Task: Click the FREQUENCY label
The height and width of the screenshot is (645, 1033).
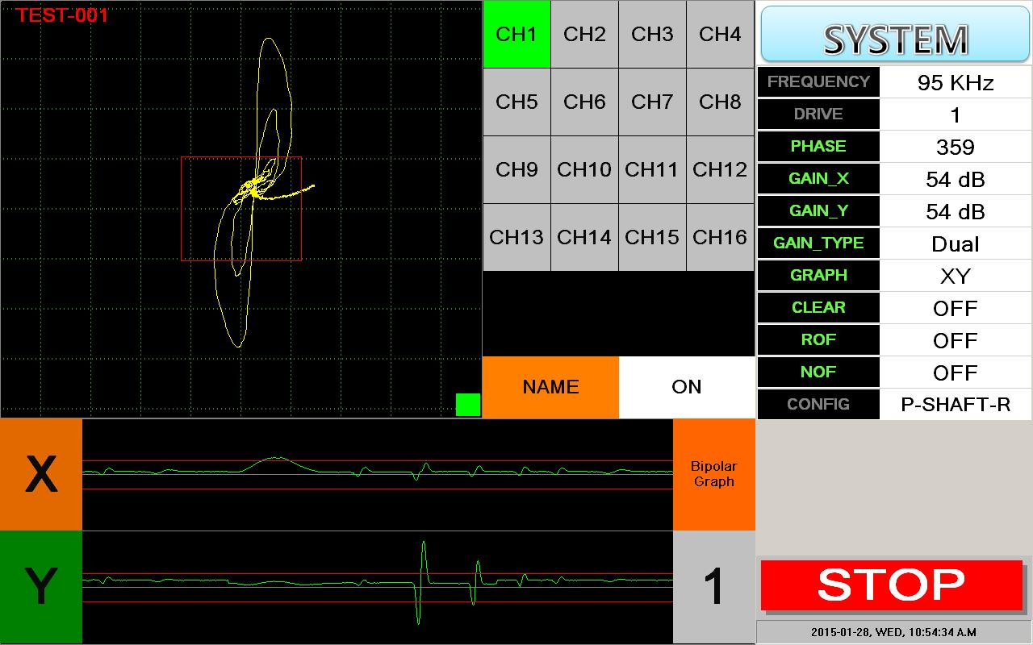Action: click(x=818, y=82)
